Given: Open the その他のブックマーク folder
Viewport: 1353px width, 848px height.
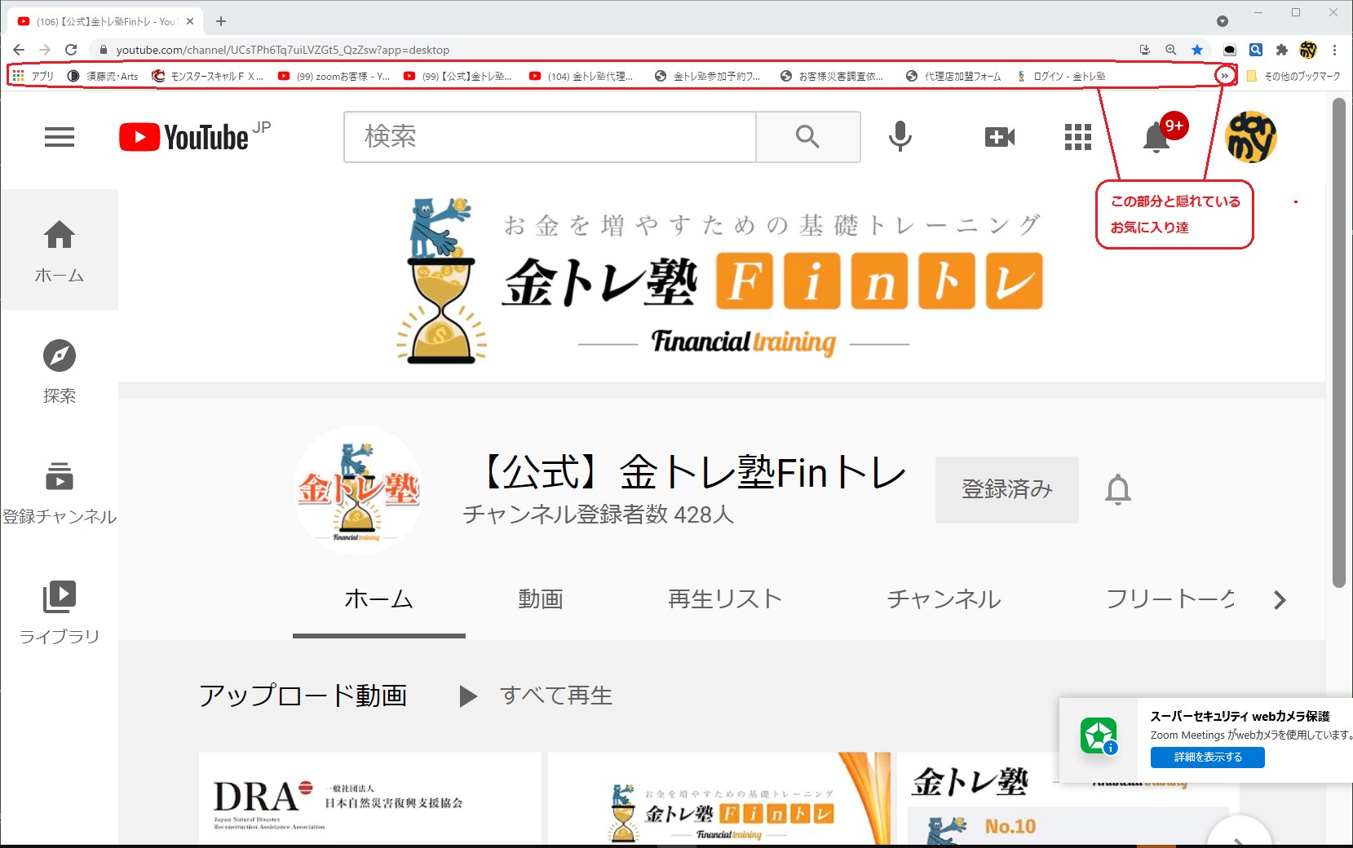Looking at the screenshot, I should click(1293, 76).
